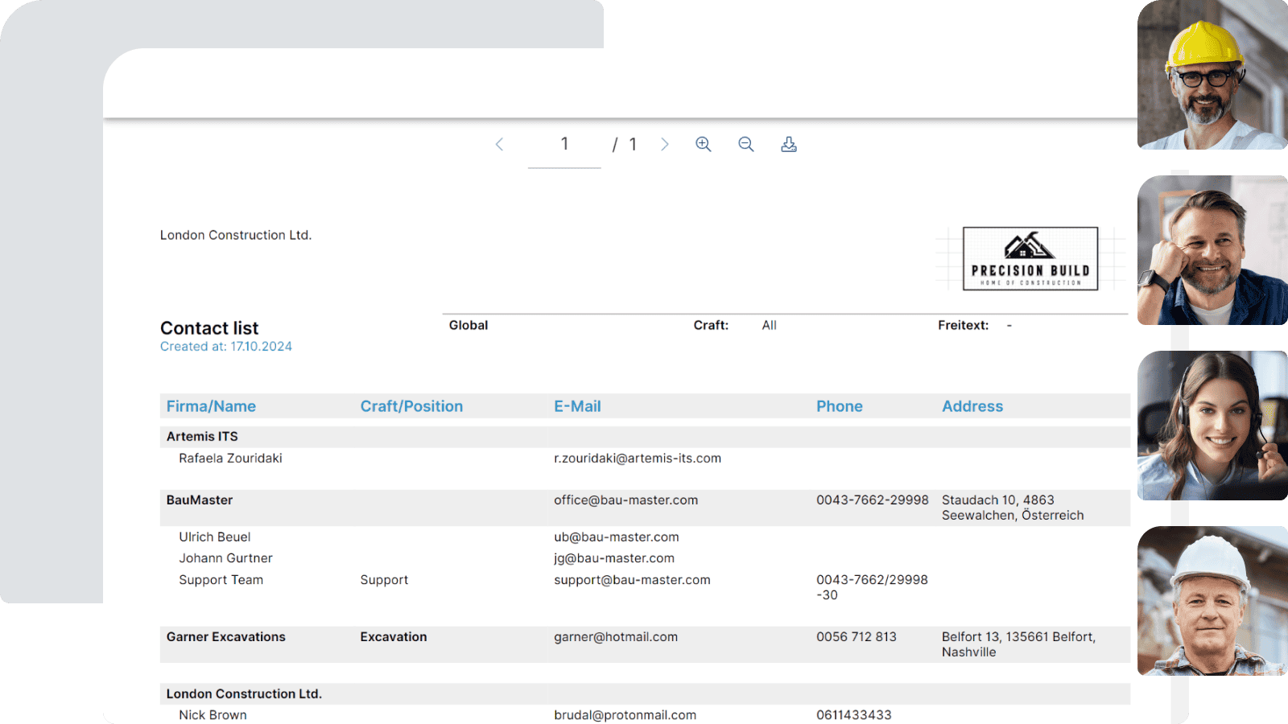Click the page number input field
Screen dimensions: 1288x724
pyautogui.click(x=564, y=144)
